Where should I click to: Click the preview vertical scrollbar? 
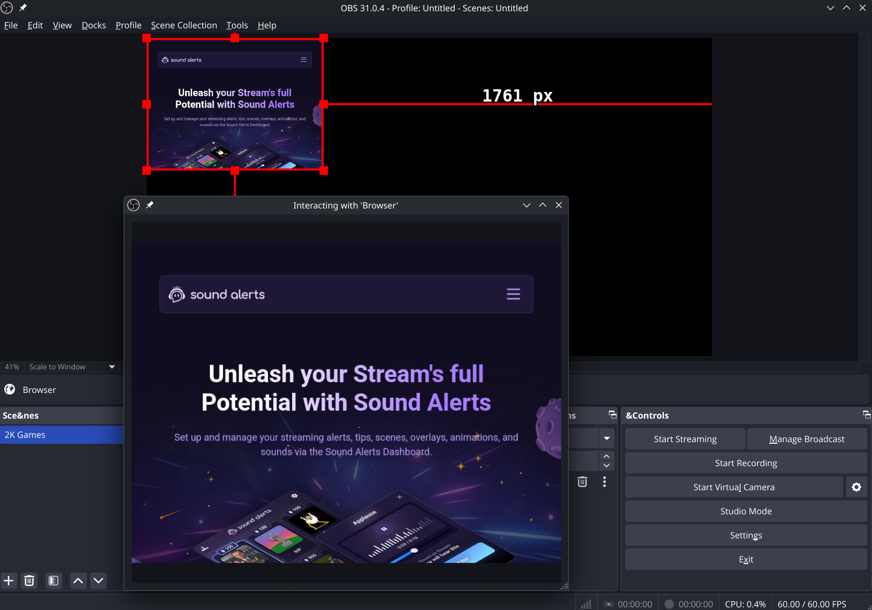pyautogui.click(x=865, y=197)
